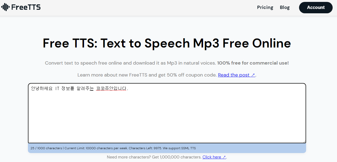Screen dimensions: 337x162
Task: Open the Blog page
Action: pos(285,7)
